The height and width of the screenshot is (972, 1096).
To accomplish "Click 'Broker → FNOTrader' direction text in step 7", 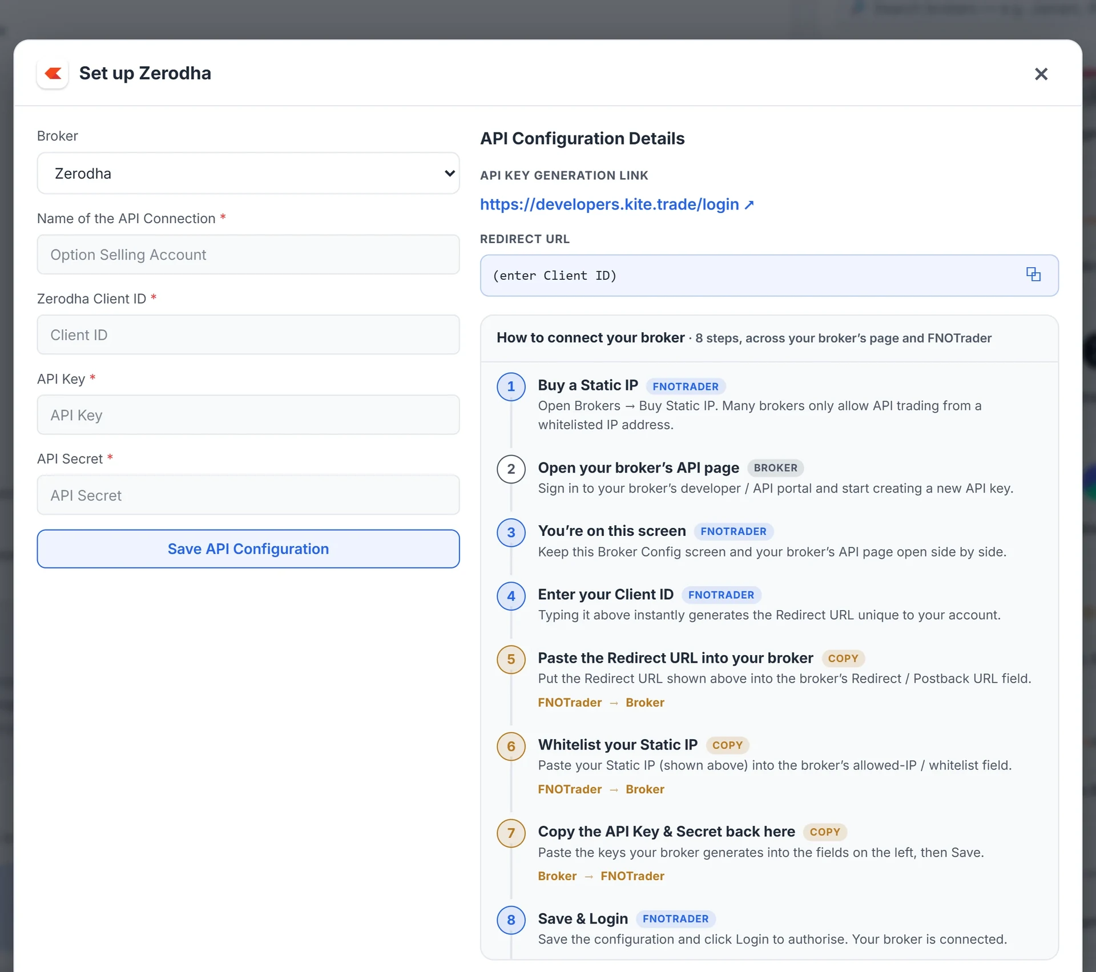I will 601,876.
